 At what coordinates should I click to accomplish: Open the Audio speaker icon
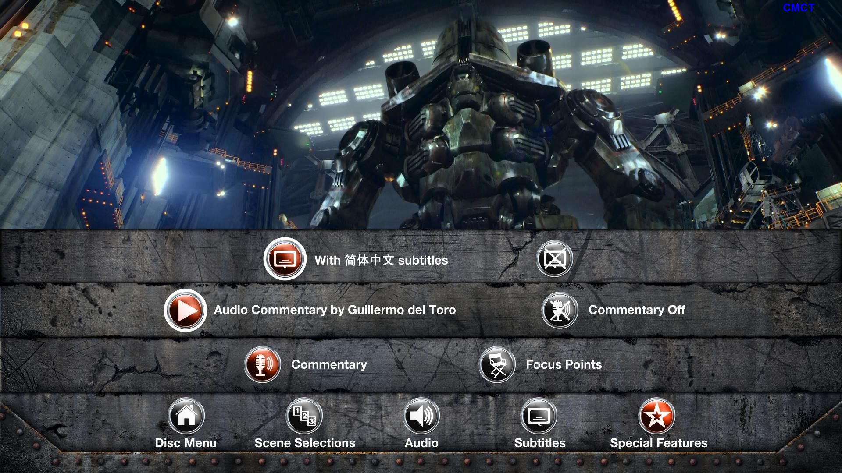pos(421,416)
